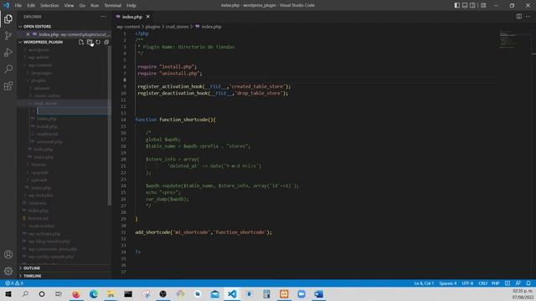The height and width of the screenshot is (301, 536).
Task: Change indentation via Spaces: 4
Action: (448, 283)
